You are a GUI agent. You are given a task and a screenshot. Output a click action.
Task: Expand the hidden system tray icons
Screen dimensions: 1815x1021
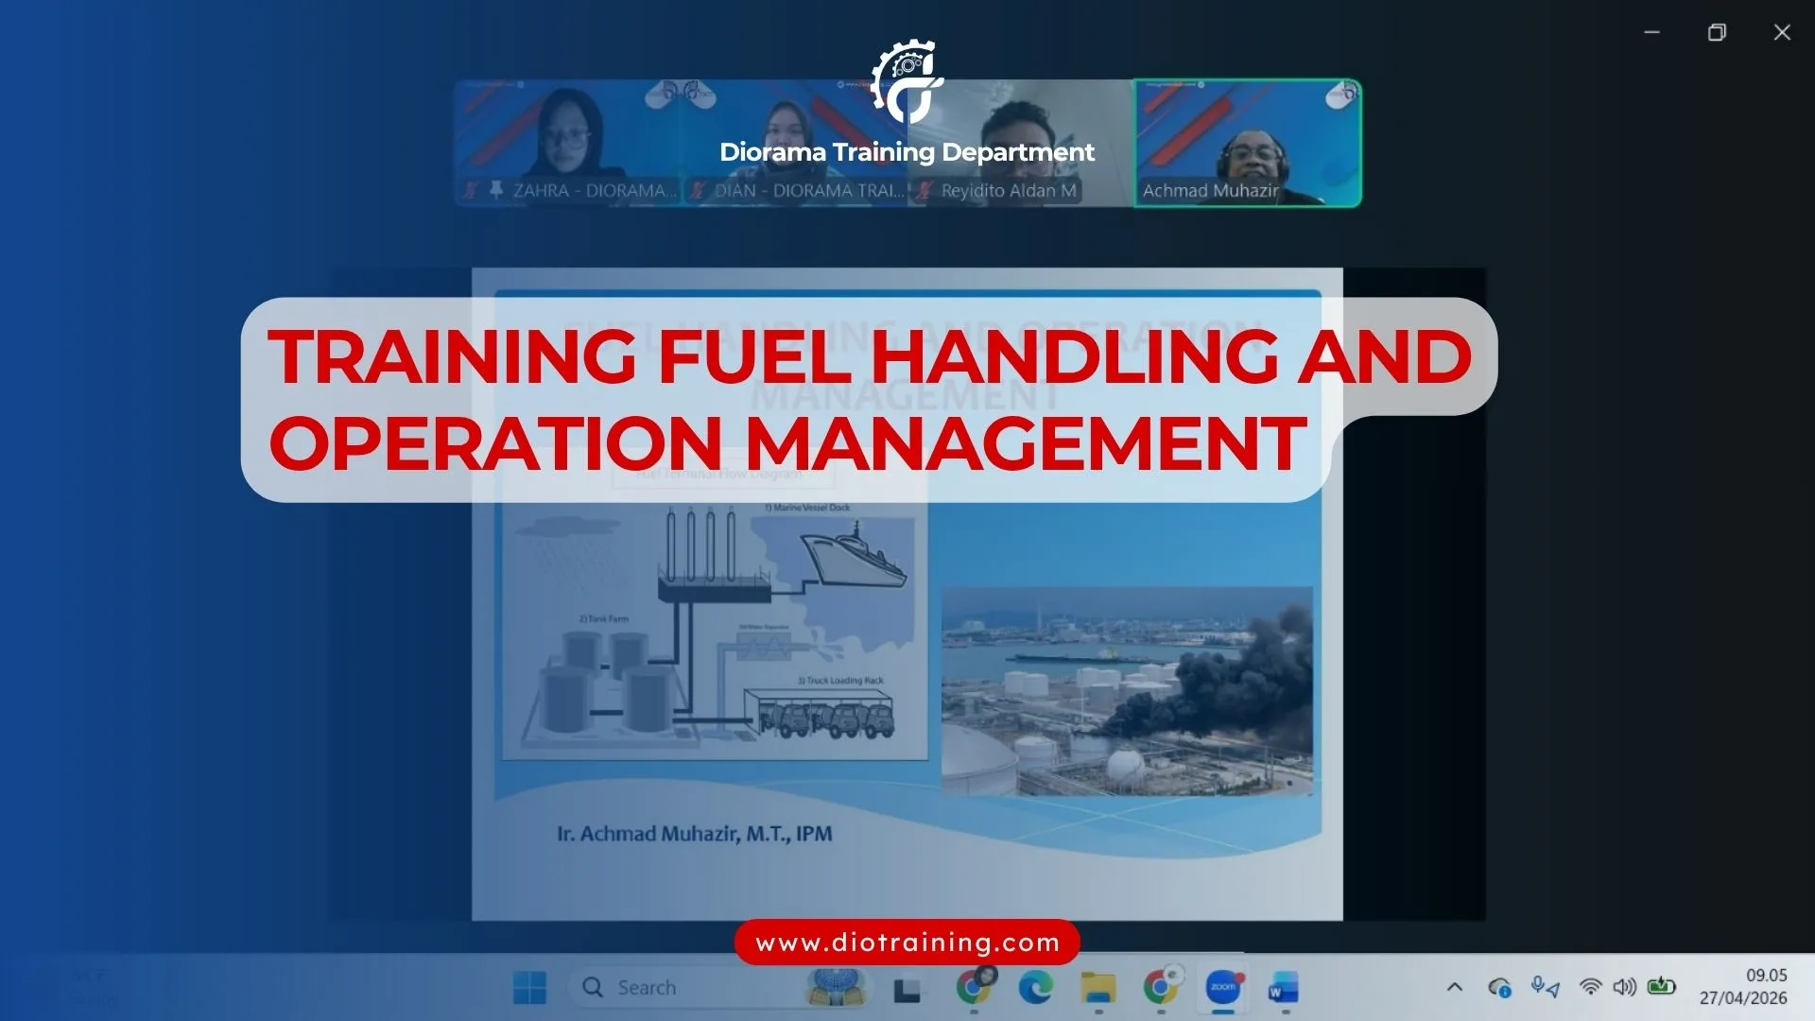pyautogui.click(x=1455, y=988)
